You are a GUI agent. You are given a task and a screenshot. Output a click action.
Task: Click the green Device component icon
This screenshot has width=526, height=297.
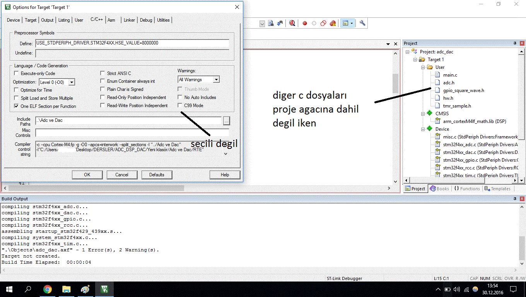coord(429,129)
